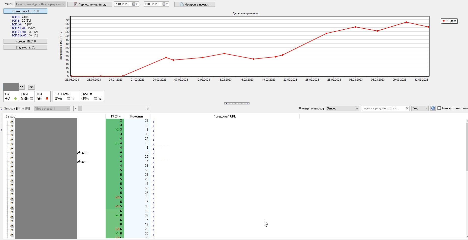Click the A icon in row with initial 29
The image size is (468, 240).
tap(12, 121)
